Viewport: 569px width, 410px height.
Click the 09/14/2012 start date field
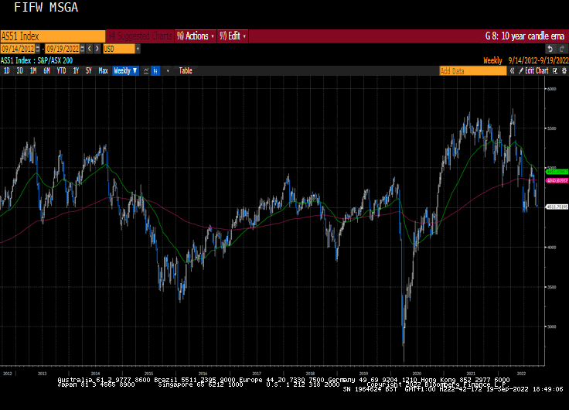click(18, 49)
